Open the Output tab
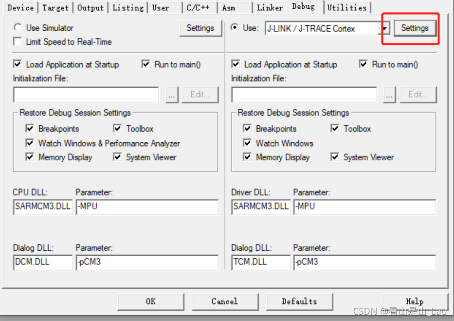Screen dimensions: 454x321 (x=91, y=8)
